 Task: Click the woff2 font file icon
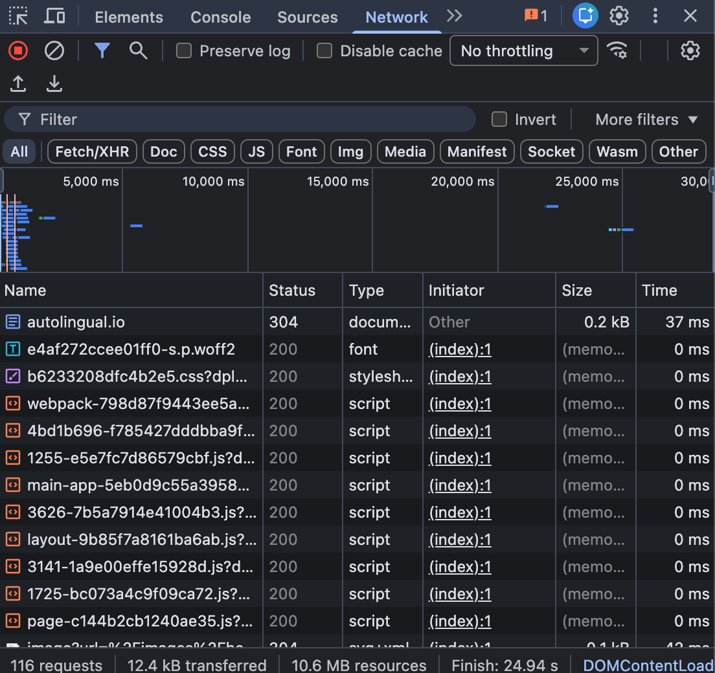pos(13,349)
